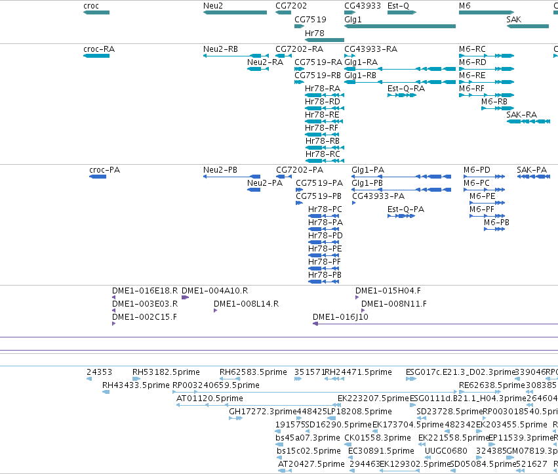Open the Hr78-RB transcript label
558x474 pixels.
point(323,141)
